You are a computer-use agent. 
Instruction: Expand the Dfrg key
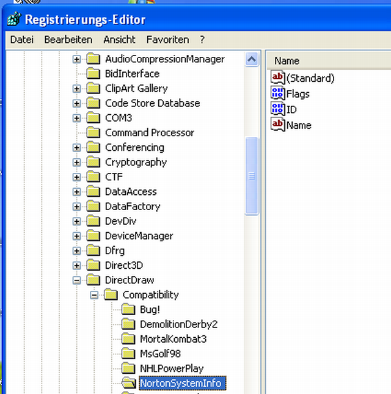(x=76, y=251)
